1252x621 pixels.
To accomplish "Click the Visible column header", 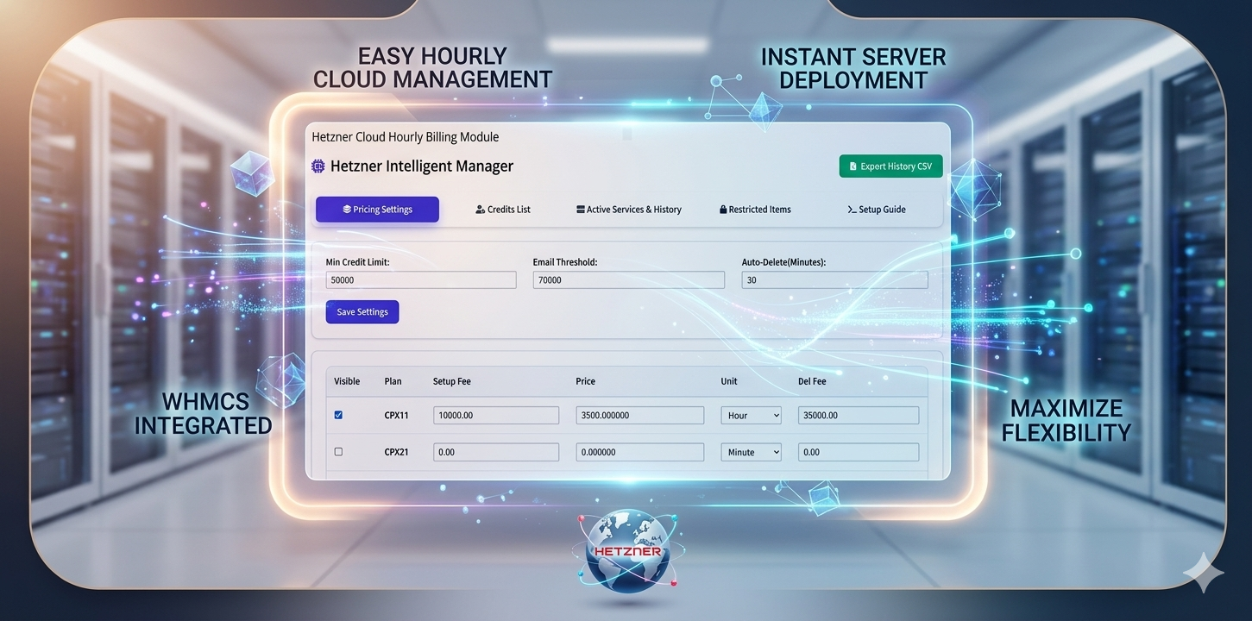I will [347, 381].
